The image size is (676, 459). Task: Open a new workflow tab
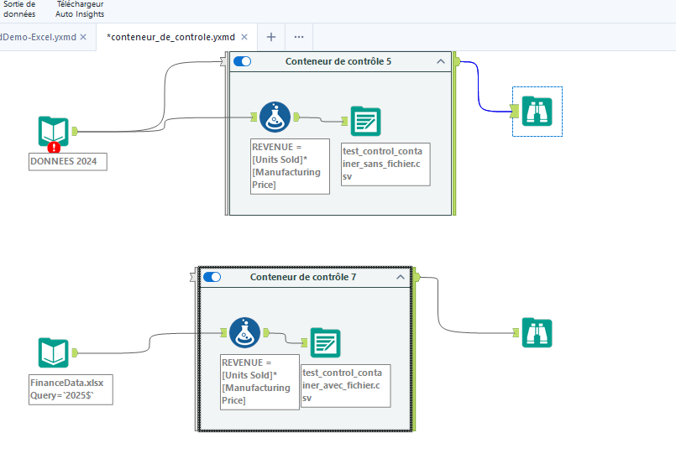pos(271,37)
